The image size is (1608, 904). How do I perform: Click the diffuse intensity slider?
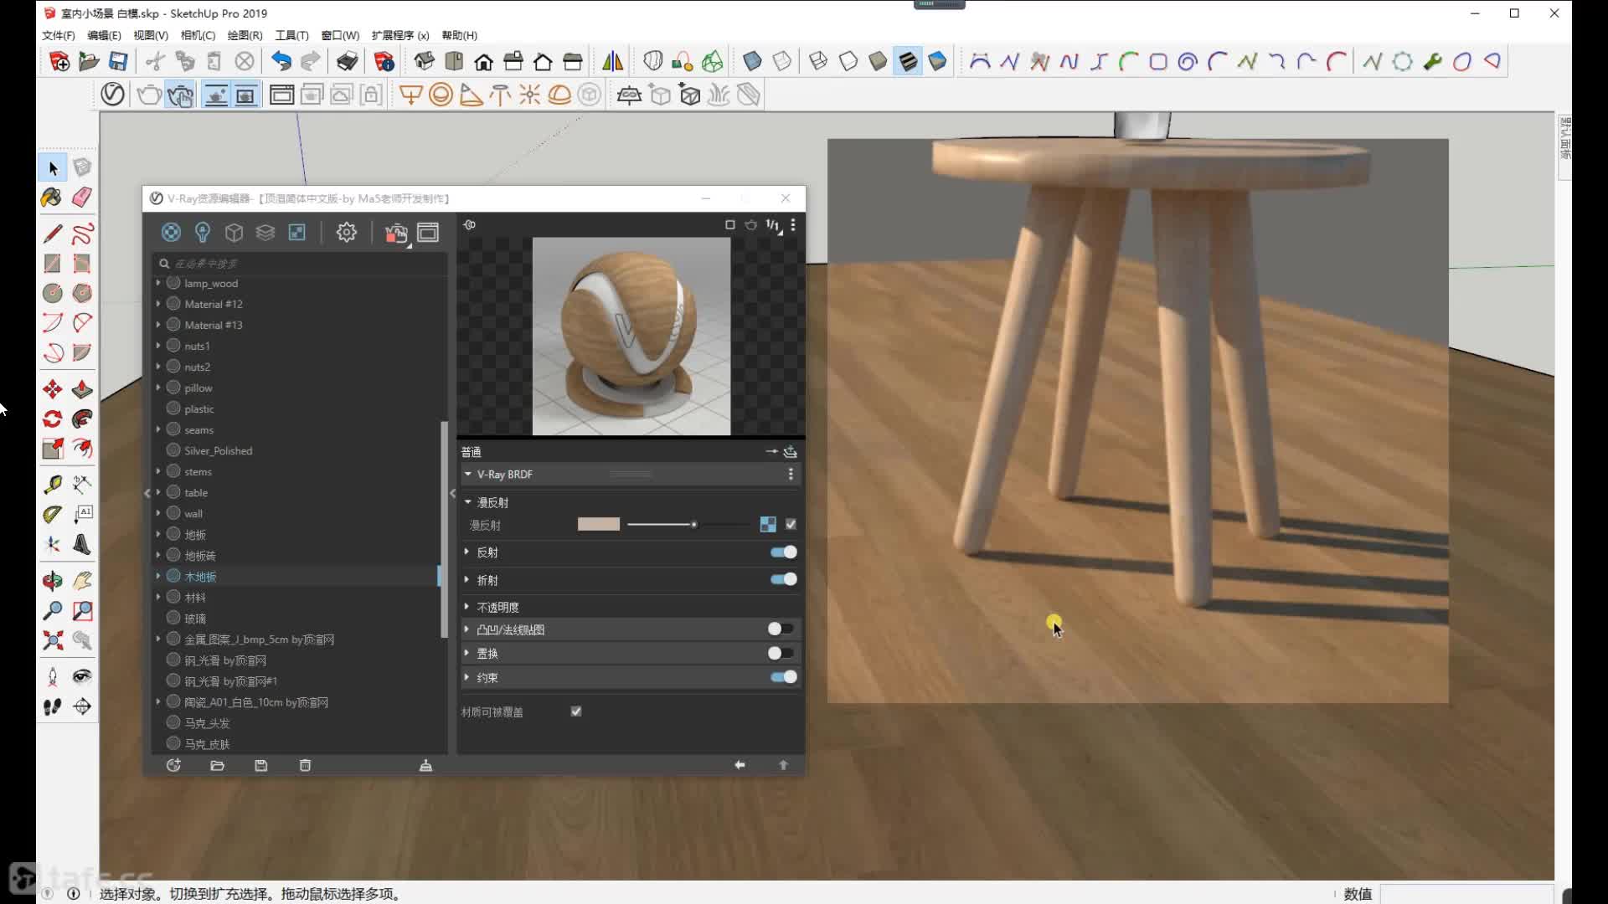point(688,524)
